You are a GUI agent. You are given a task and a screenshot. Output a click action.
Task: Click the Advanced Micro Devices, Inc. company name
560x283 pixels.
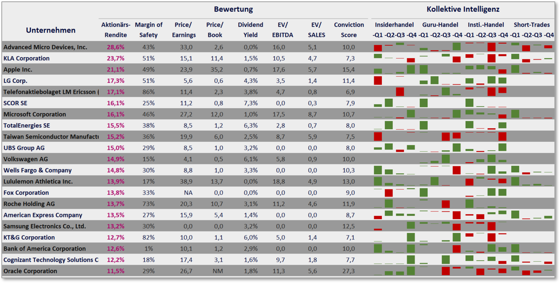(x=45, y=47)
